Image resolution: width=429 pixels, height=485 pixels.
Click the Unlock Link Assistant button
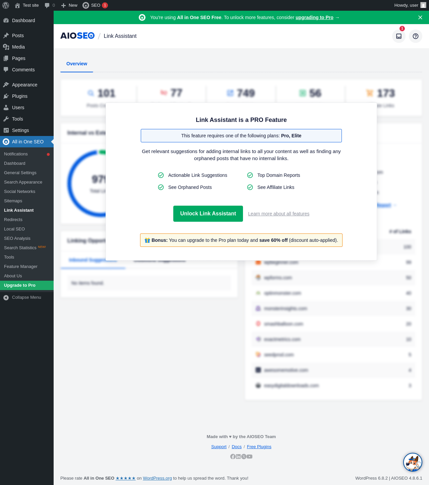pos(208,214)
